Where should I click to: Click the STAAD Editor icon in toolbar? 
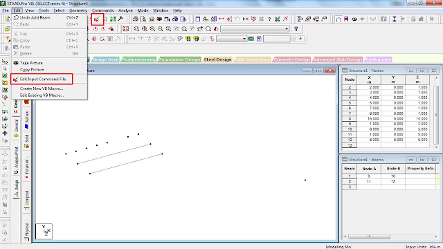(97, 19)
